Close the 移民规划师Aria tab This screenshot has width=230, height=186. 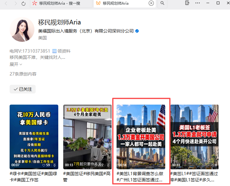coord(151,3)
